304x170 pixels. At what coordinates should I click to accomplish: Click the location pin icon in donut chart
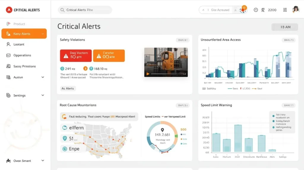[162, 130]
